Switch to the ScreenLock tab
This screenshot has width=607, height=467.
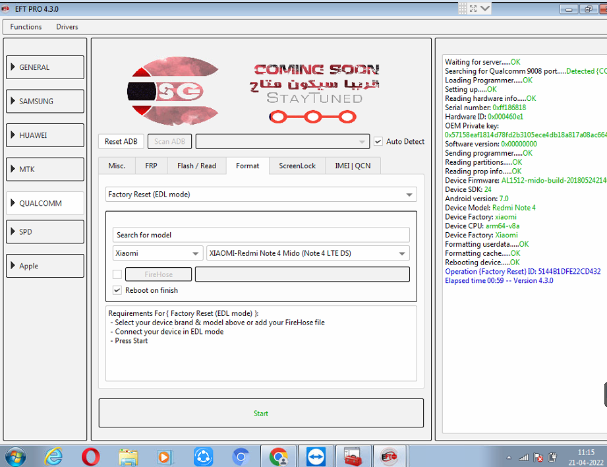297,166
